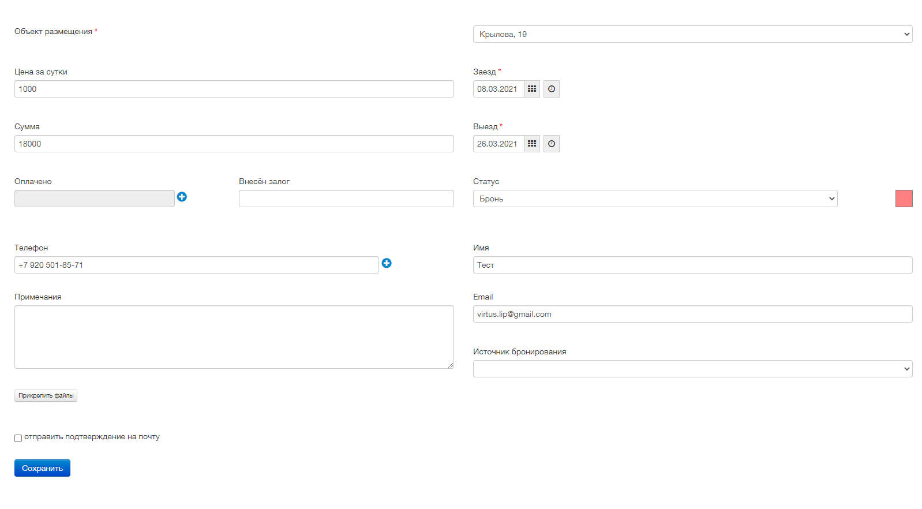The image size is (922, 509).
Task: Click Прикрепить файлы button
Action: [x=46, y=395]
